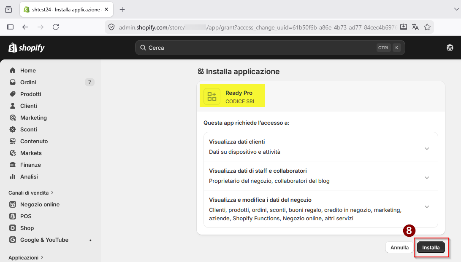Bookmark this page with the star icon
The height and width of the screenshot is (262, 461).
427,27
